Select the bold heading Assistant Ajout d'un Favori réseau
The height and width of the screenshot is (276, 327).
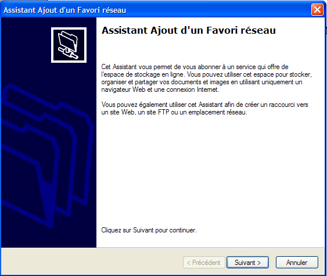pos(189,30)
